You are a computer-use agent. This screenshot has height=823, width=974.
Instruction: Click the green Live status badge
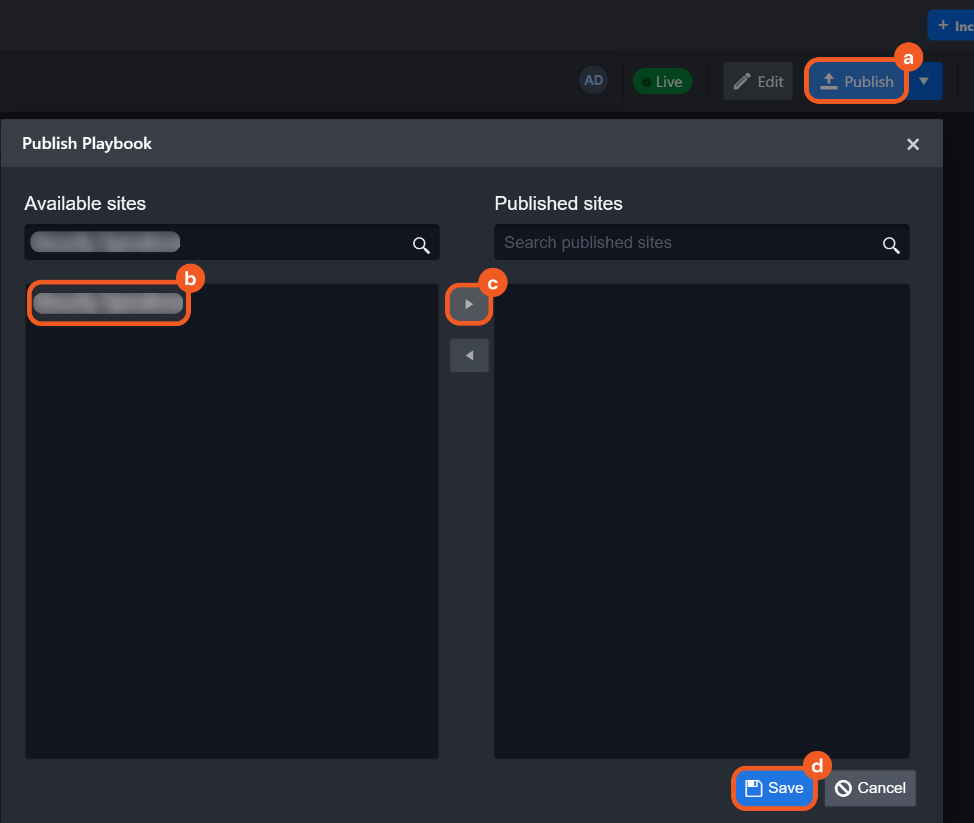[662, 81]
